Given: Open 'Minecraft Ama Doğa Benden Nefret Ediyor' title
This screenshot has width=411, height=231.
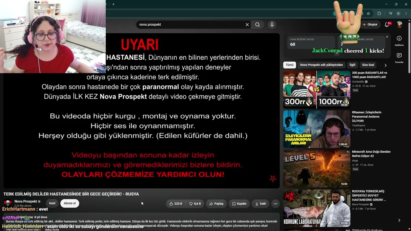Looking at the screenshot, I should [371, 154].
